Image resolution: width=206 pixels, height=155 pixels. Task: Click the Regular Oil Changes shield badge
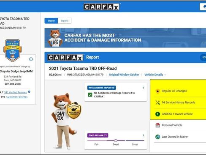tap(74, 110)
